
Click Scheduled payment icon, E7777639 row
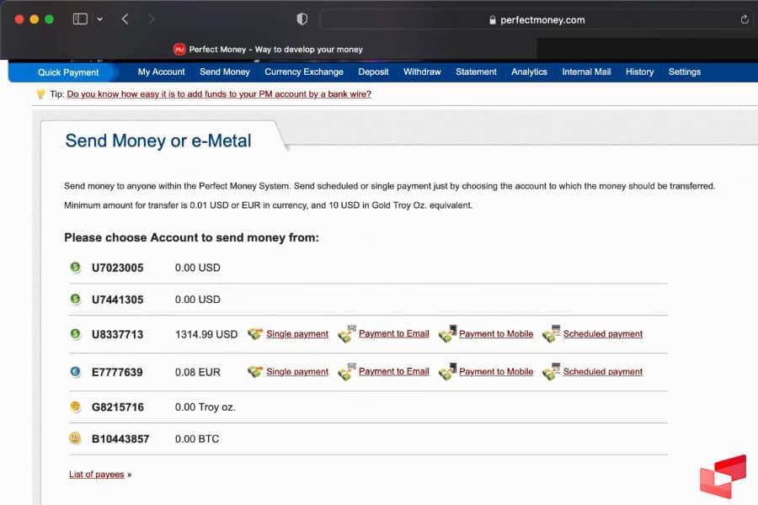551,372
